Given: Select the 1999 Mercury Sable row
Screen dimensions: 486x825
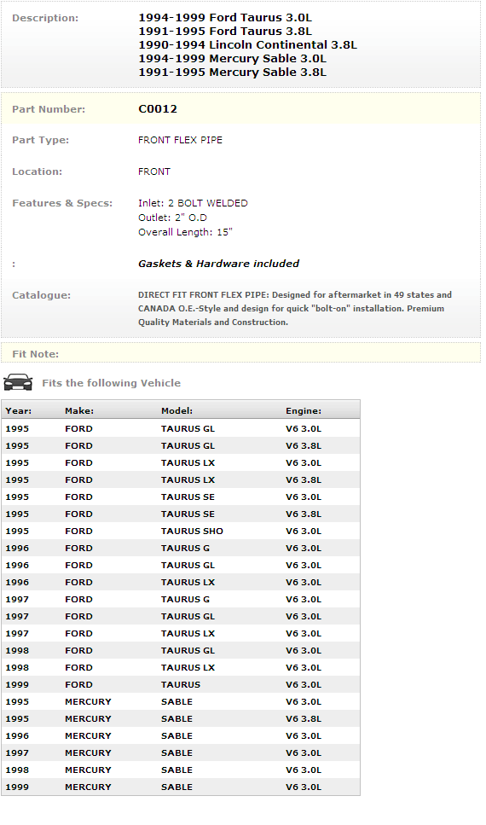Looking at the screenshot, I should (x=181, y=787).
